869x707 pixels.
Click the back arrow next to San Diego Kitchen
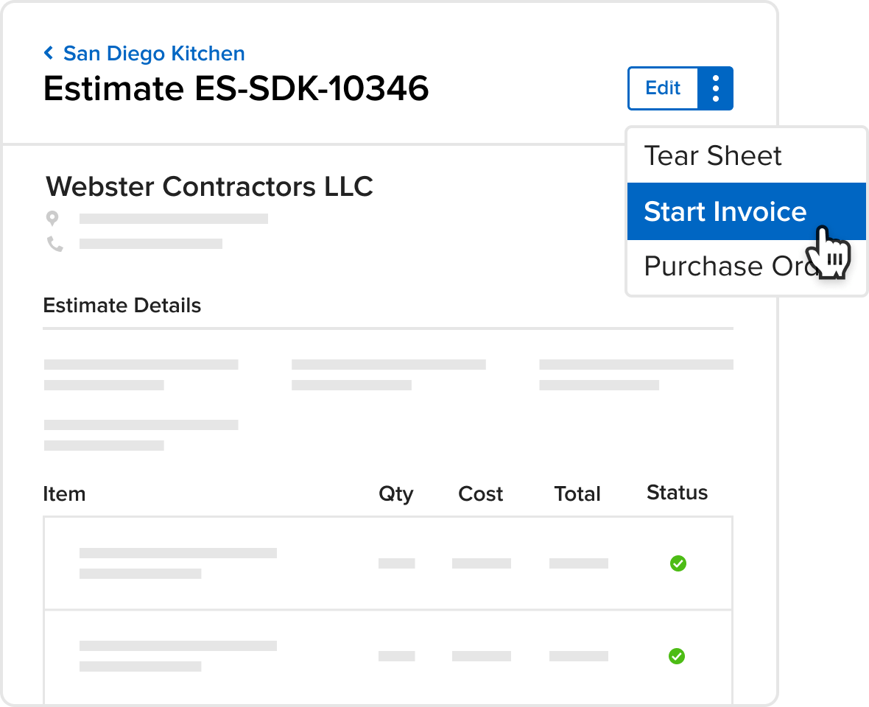[49, 53]
